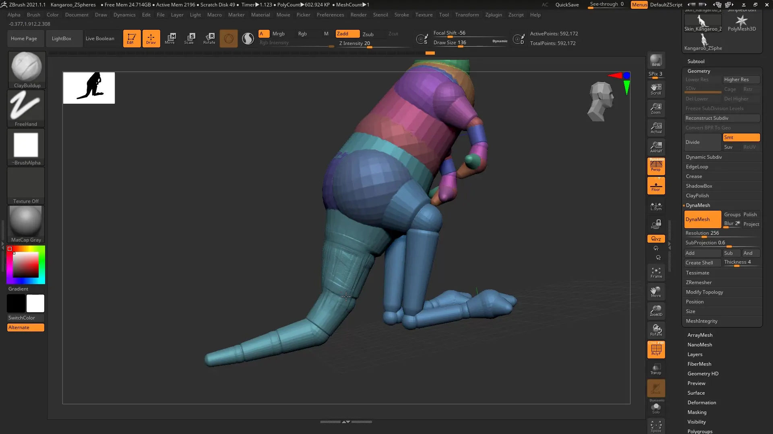Image resolution: width=773 pixels, height=434 pixels.
Task: Click the Scroll canvas icon
Action: point(656,89)
